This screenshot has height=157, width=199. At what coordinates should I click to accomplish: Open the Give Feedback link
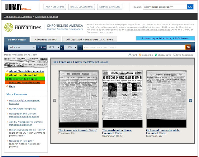(183, 55)
